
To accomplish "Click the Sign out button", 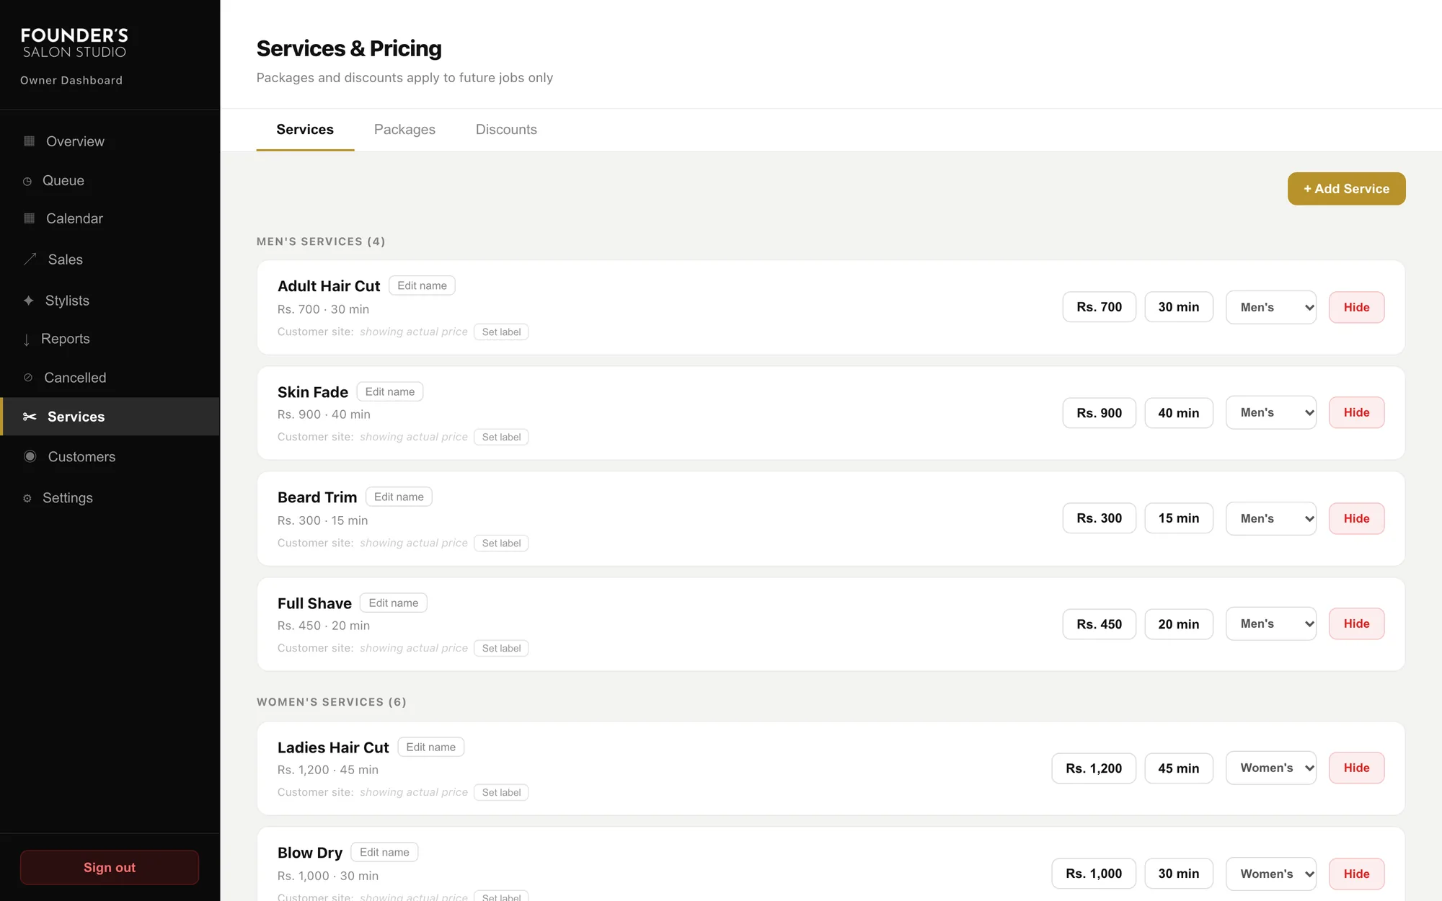I will pyautogui.click(x=110, y=867).
